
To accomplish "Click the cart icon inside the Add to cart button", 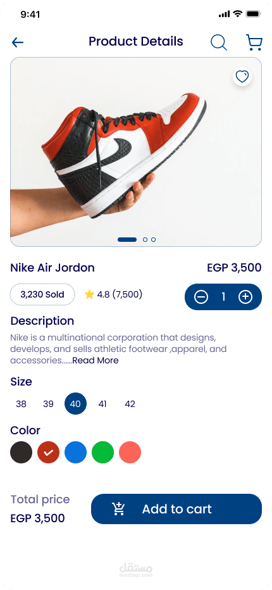I will tap(118, 509).
